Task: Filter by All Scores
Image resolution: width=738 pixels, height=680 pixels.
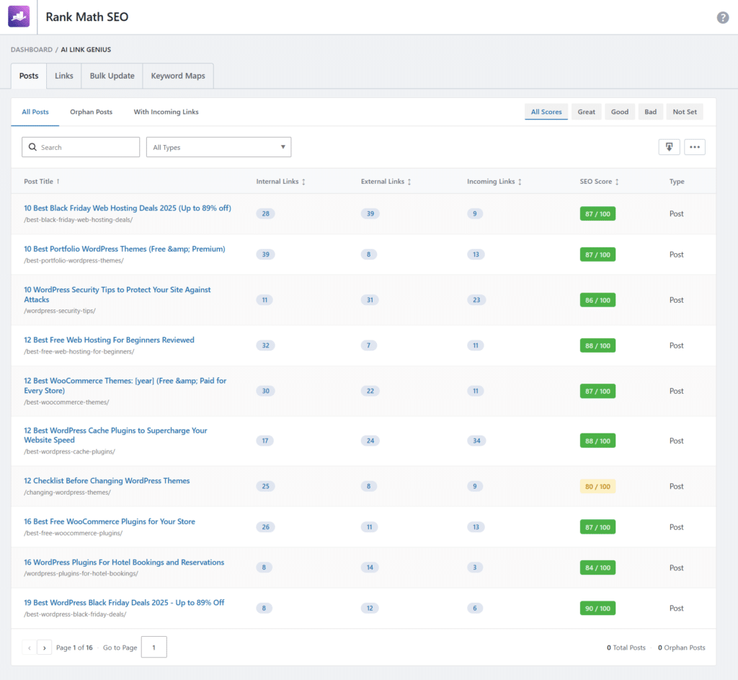Action: [546, 112]
